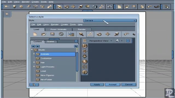The image size is (175, 98).
Task: Click the viewport layout grid icon
Action: (85, 41)
